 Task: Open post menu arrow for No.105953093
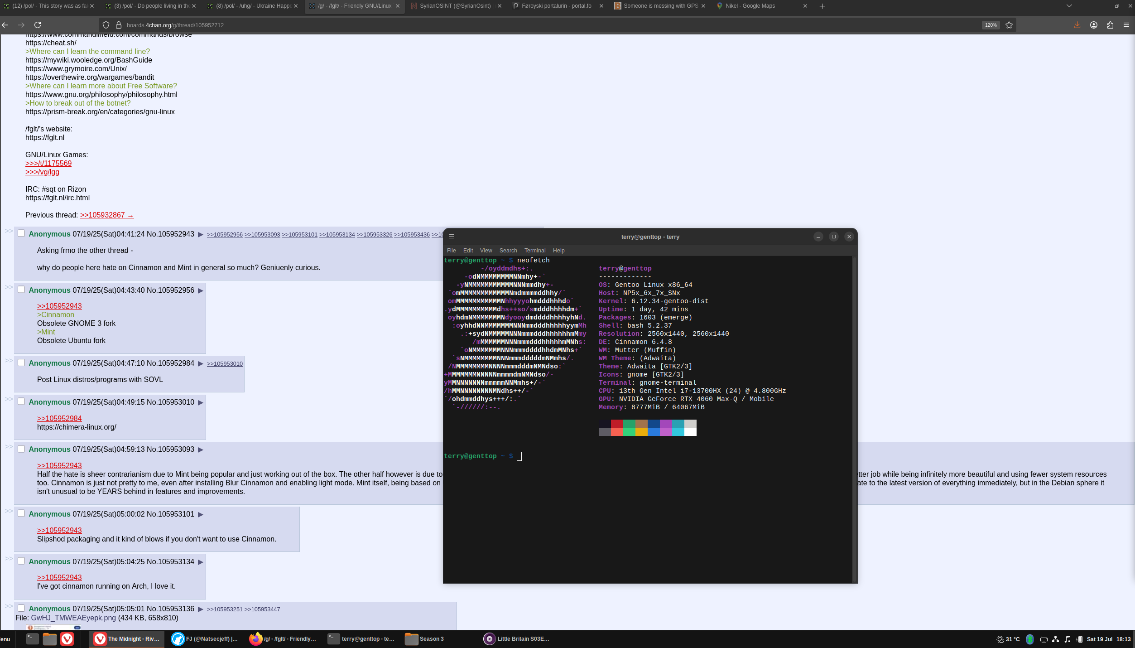201,450
